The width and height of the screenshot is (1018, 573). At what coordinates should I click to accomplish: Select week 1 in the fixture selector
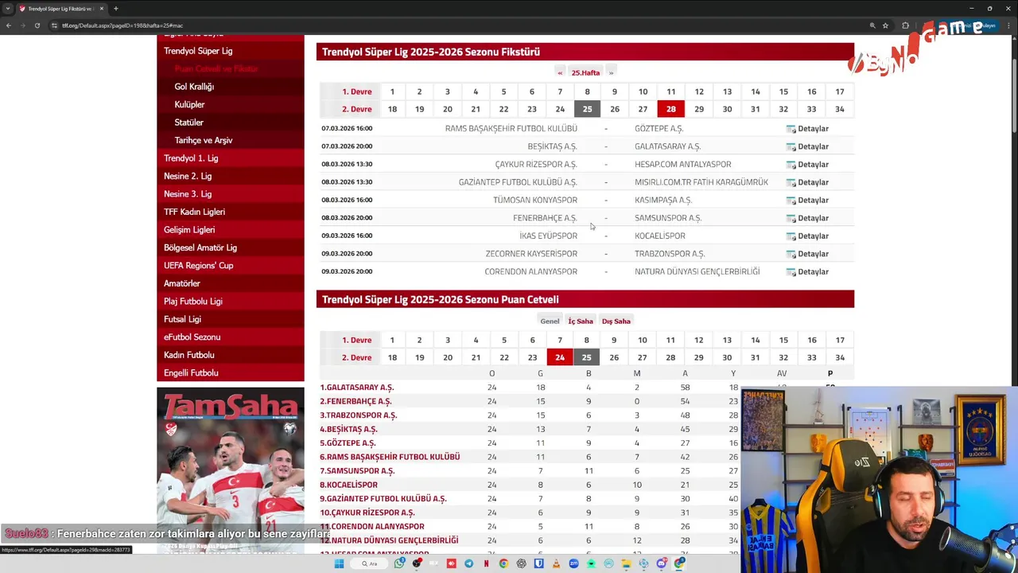tap(392, 92)
